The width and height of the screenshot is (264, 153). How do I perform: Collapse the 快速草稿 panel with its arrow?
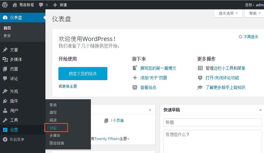[260, 110]
